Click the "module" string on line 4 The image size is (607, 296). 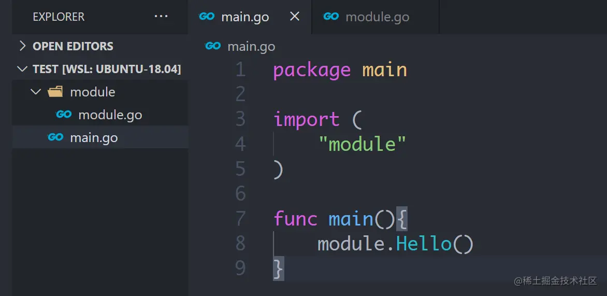click(363, 144)
